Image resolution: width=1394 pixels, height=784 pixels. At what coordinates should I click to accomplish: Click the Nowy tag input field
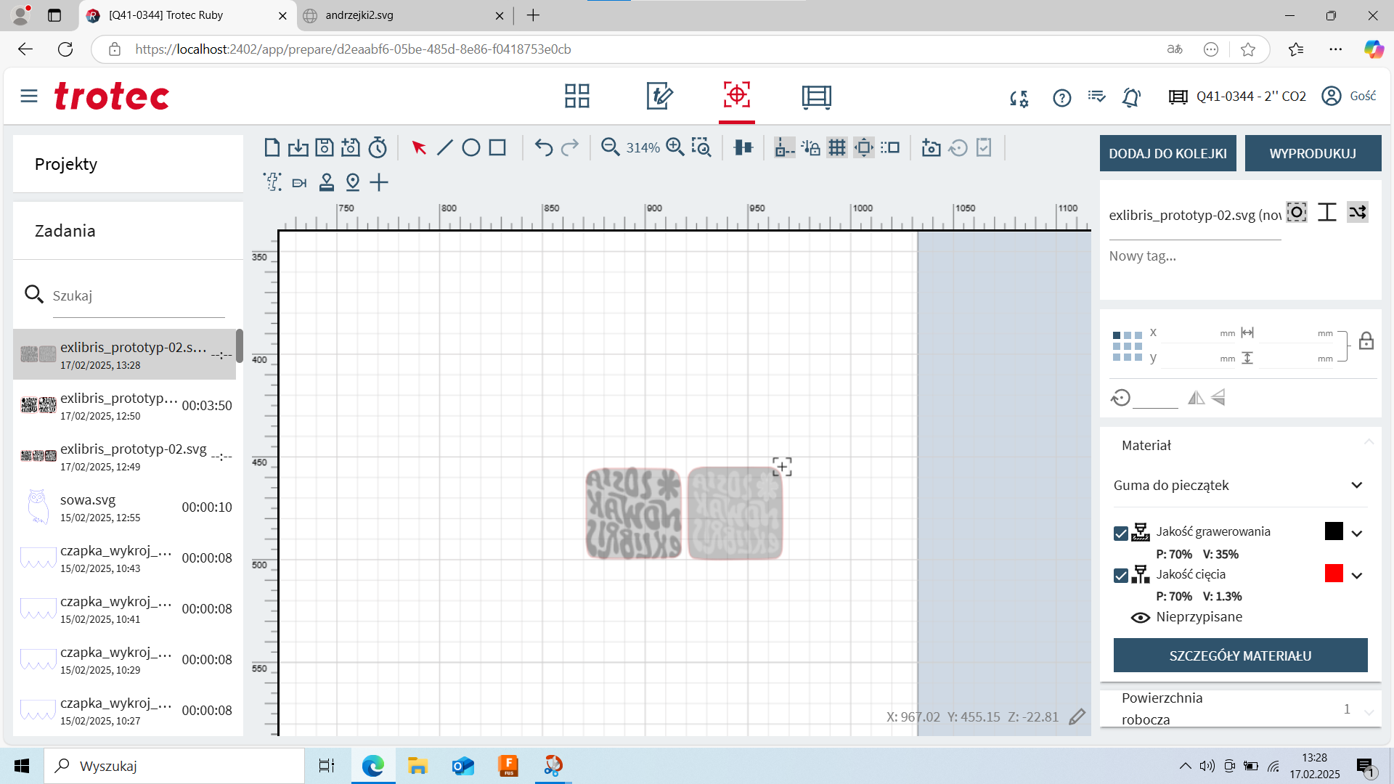1195,256
